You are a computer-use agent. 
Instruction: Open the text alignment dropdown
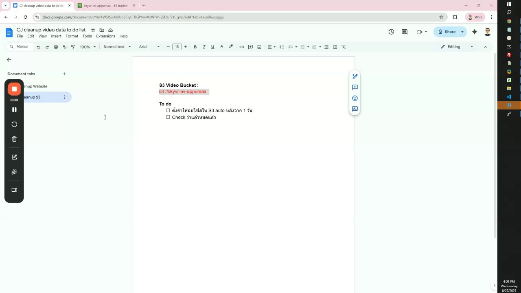tap(271, 47)
